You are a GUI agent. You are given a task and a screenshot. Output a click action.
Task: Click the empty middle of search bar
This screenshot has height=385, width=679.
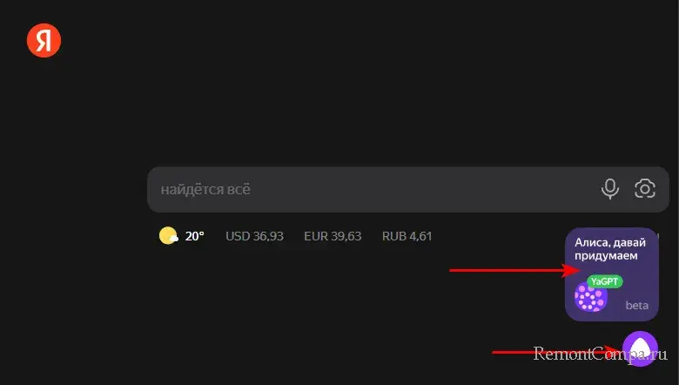(418, 189)
